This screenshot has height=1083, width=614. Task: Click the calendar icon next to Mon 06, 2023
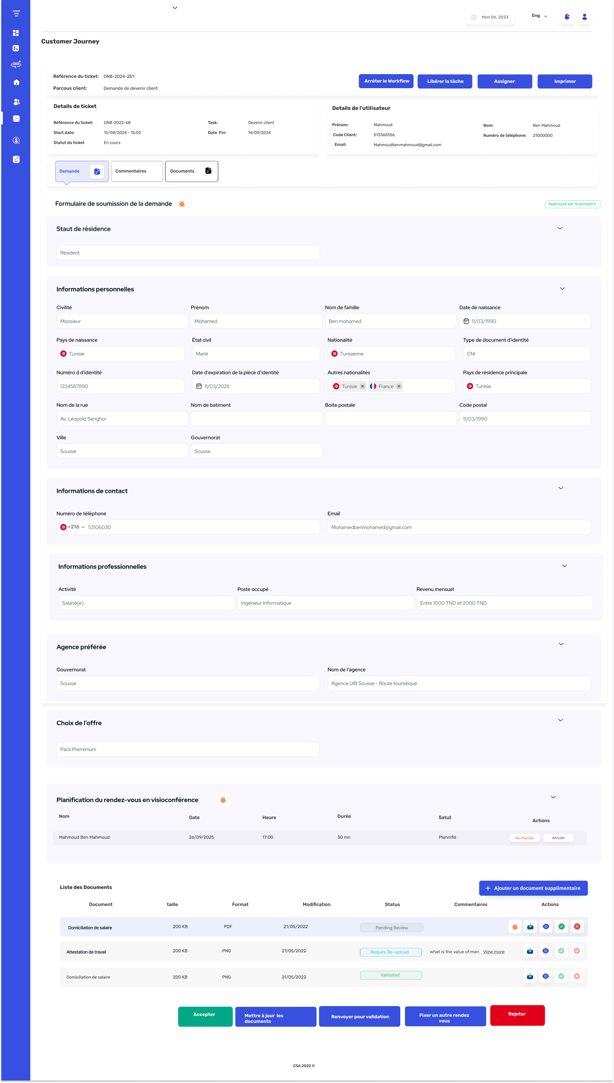(x=473, y=17)
